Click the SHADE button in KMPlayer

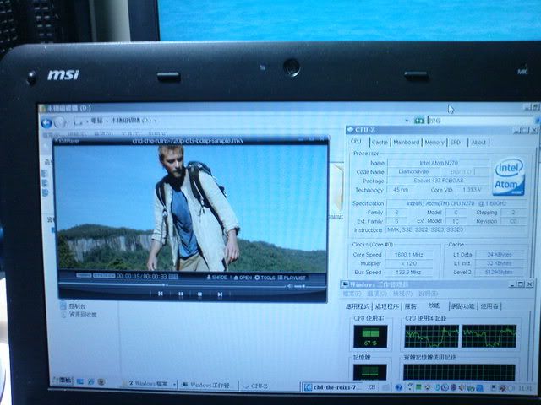pyautogui.click(x=217, y=278)
